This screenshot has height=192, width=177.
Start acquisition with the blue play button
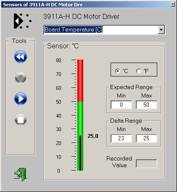21,99
